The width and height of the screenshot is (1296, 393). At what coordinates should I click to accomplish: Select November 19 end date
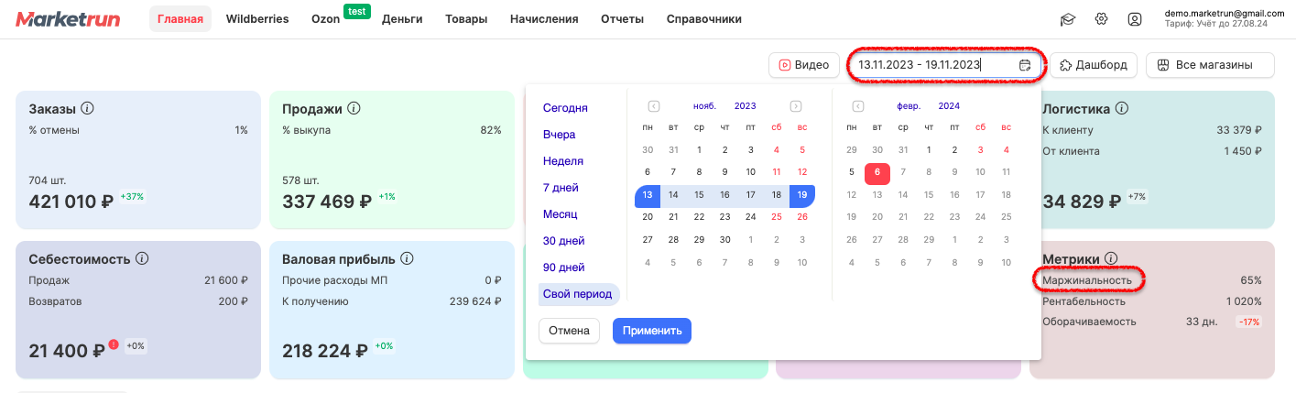[802, 195]
